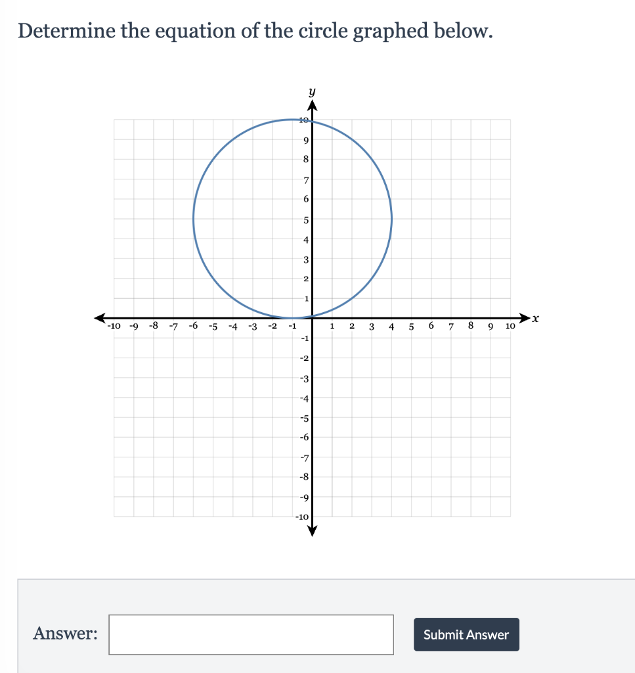The image size is (635, 673).
Task: Click the center area of the circle
Action: [292, 218]
